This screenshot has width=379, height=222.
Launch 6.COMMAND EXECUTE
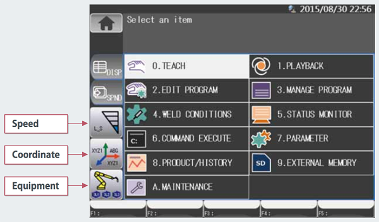click(187, 139)
